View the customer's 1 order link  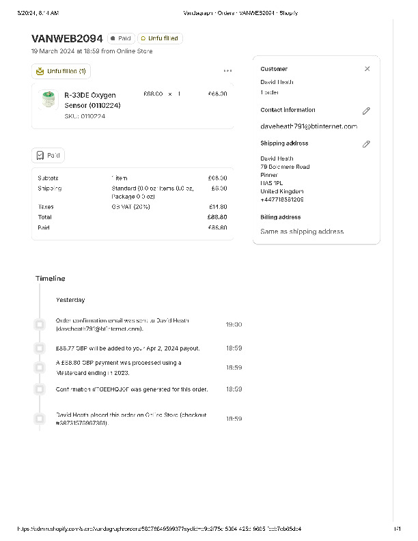[x=270, y=92]
